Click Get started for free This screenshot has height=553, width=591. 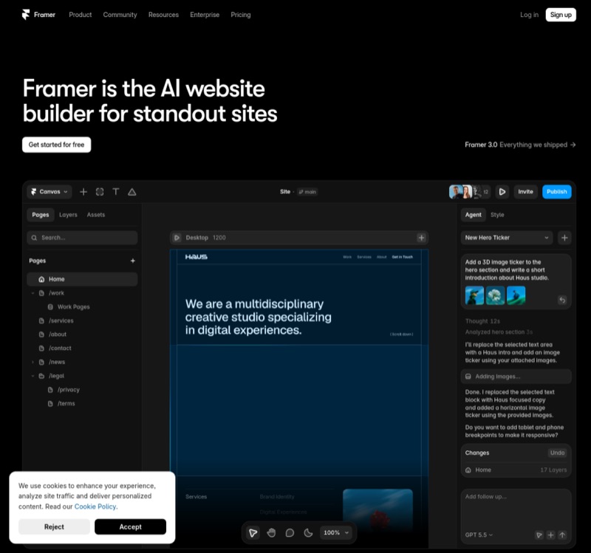[x=57, y=145]
